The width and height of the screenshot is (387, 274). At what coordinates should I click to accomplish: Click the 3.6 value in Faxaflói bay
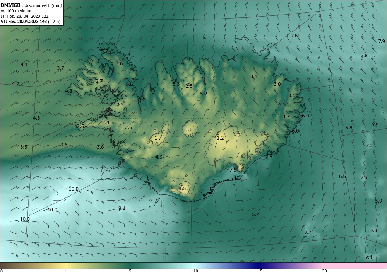64,145
